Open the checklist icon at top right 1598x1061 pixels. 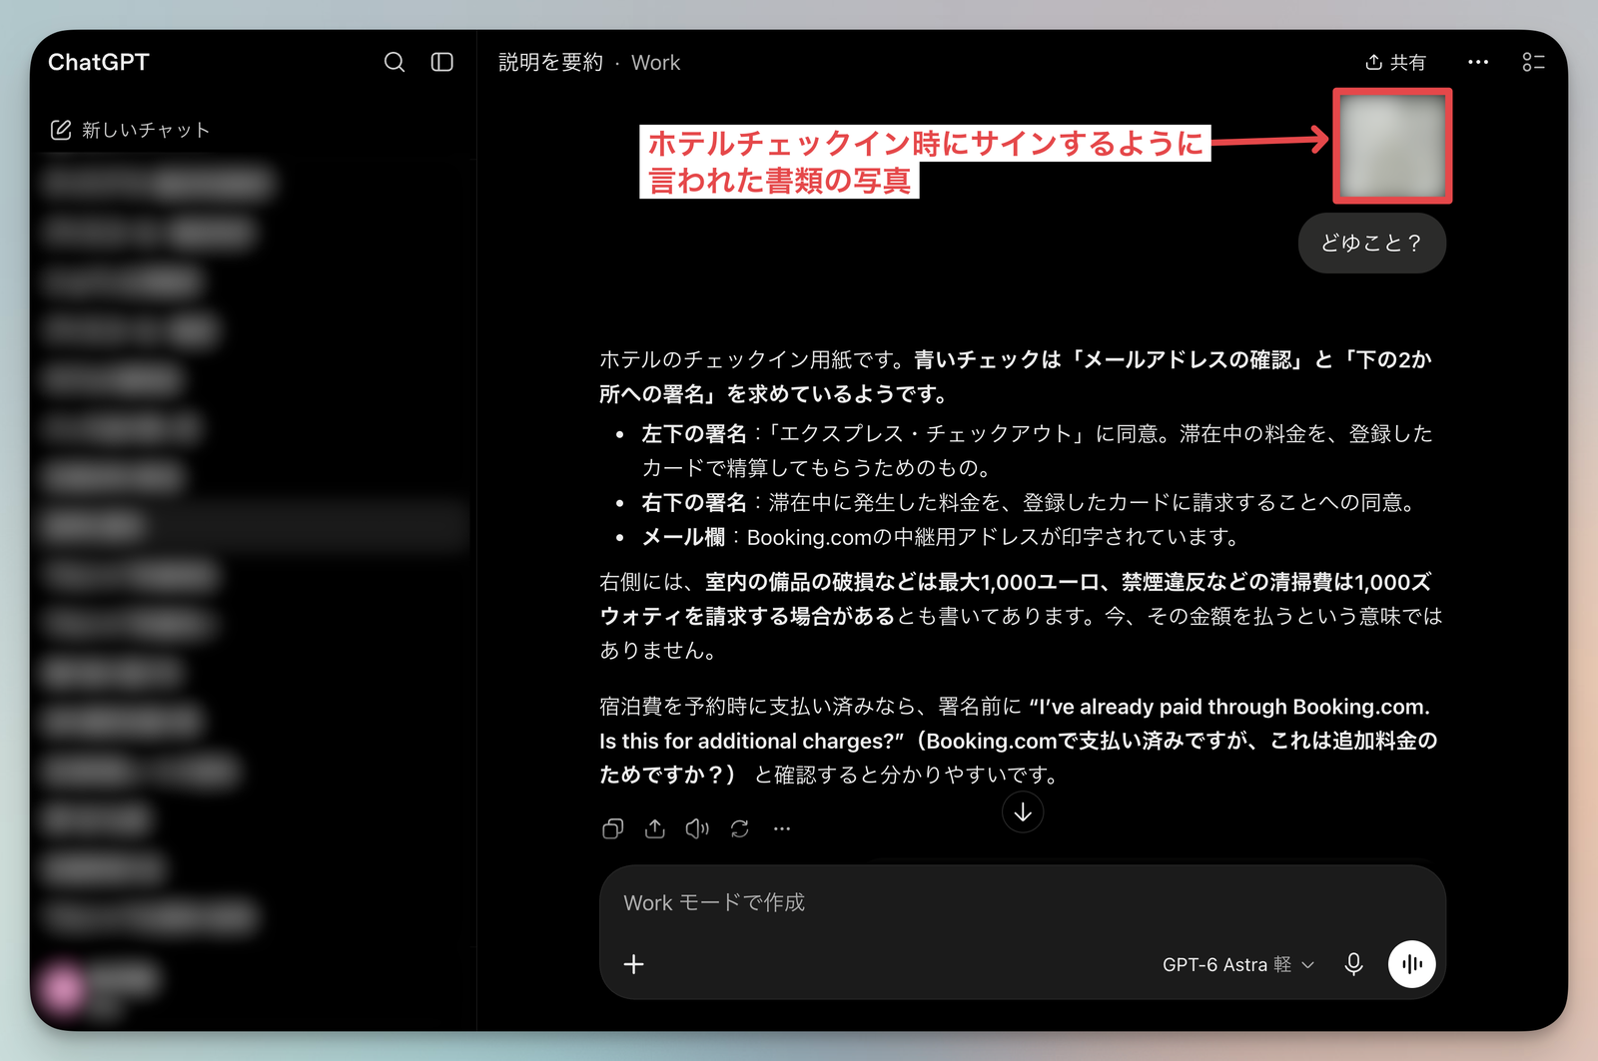[1533, 62]
